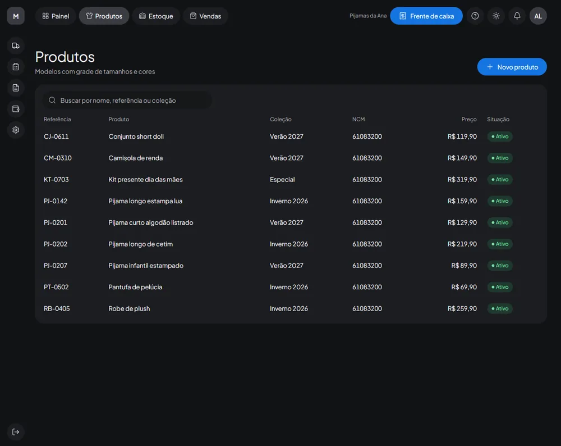Open settings via the sidebar gear icon

(x=16, y=130)
